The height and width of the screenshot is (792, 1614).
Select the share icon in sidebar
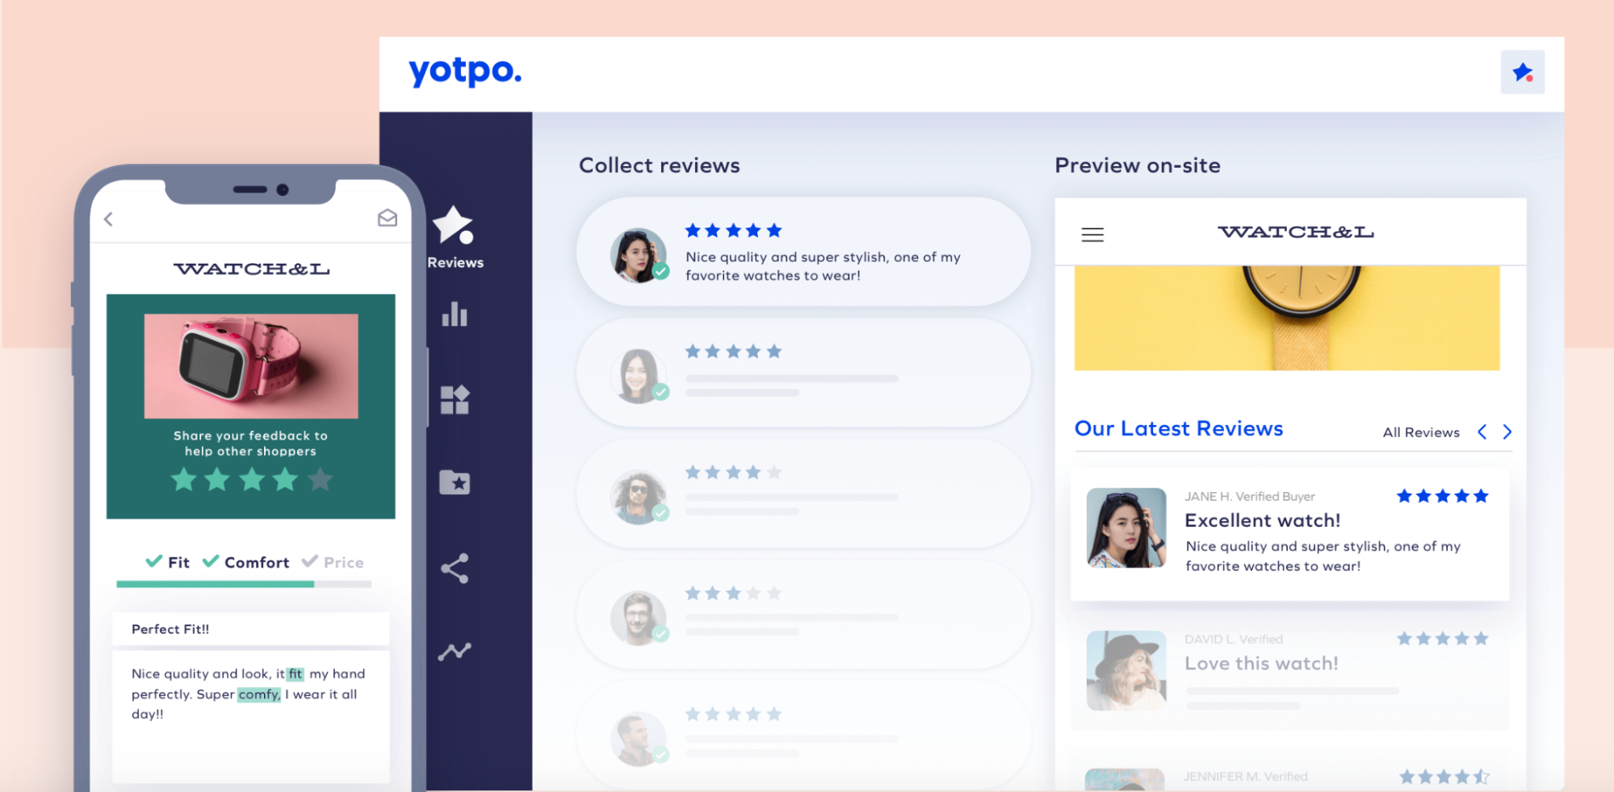click(x=455, y=567)
